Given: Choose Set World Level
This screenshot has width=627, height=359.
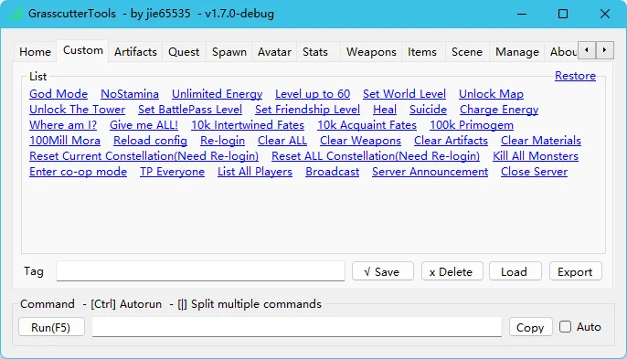Looking at the screenshot, I should (x=404, y=93).
